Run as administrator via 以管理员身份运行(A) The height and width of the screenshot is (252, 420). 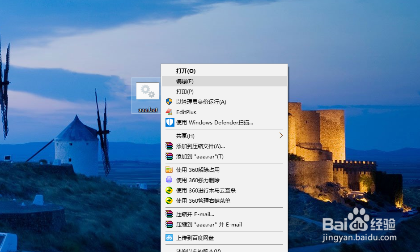pos(225,102)
